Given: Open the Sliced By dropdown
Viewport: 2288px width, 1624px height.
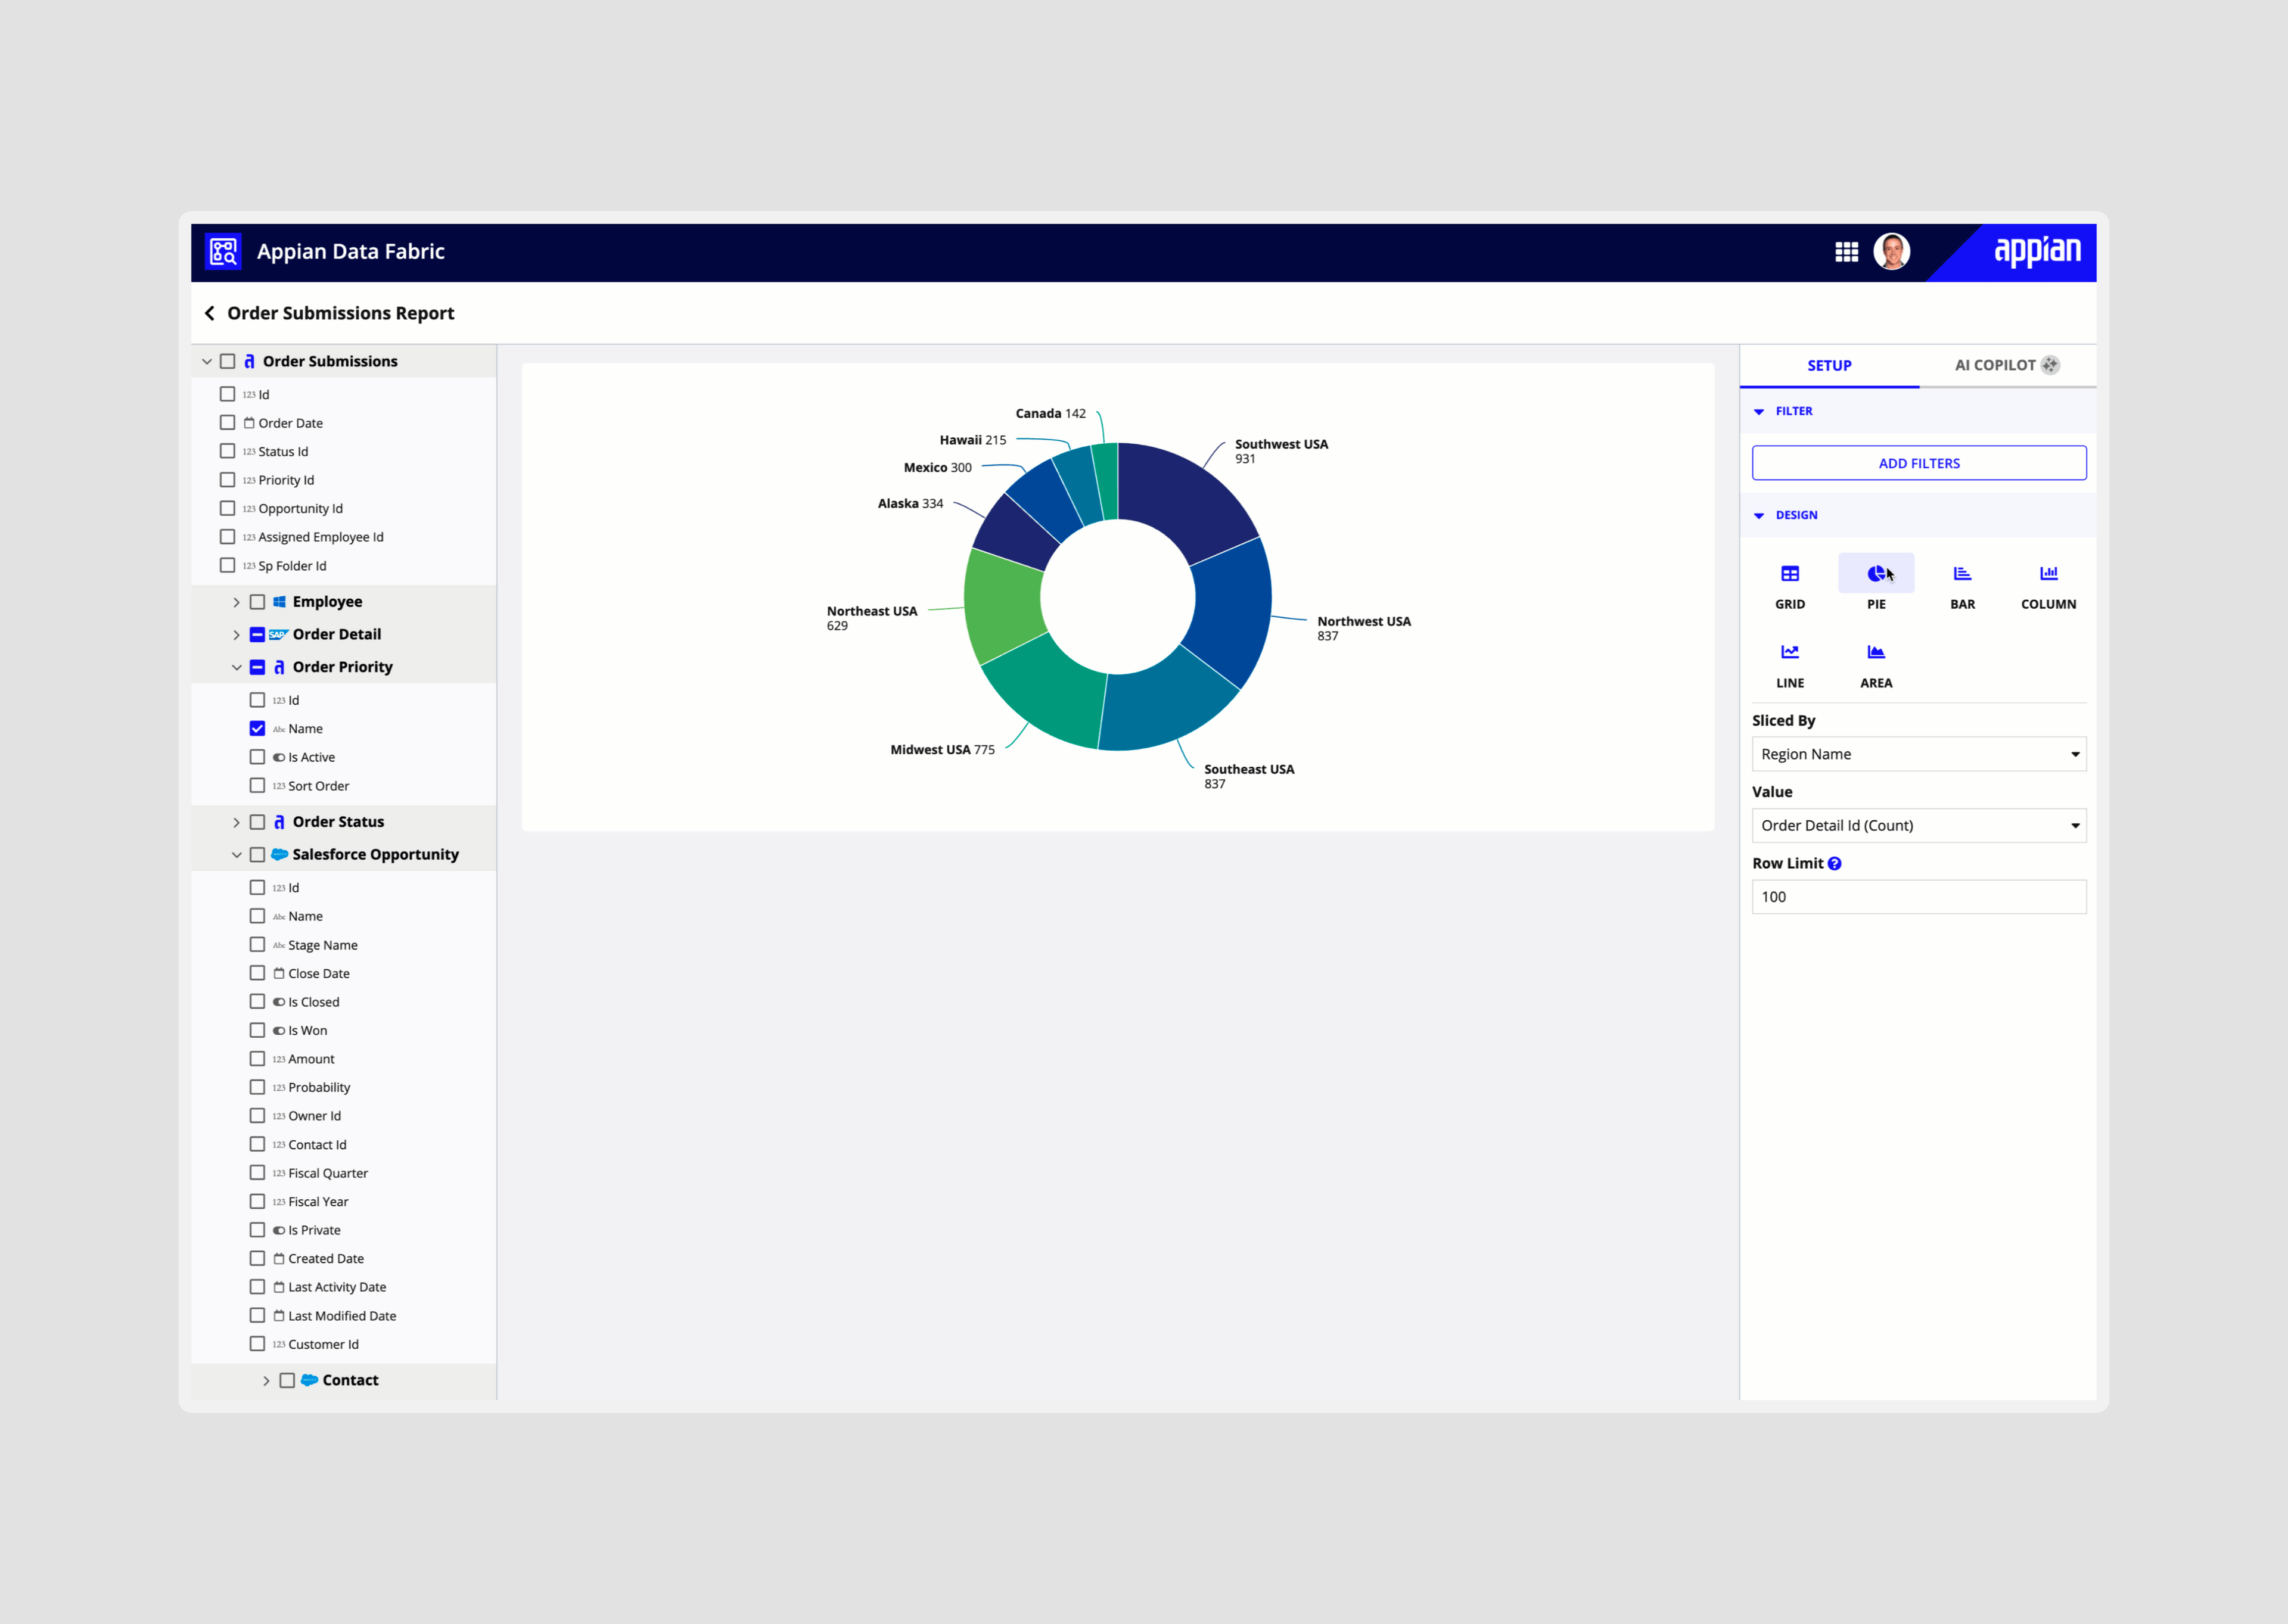Looking at the screenshot, I should [x=1918, y=754].
